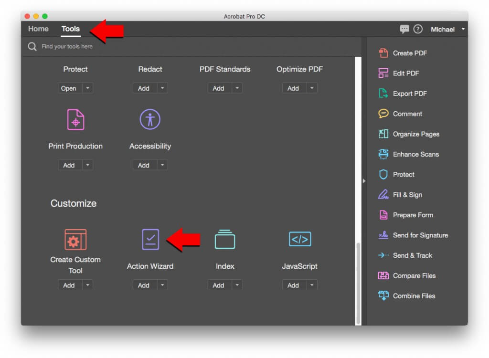Click Open under Protect
Viewport: 489px width, 358px height.
coord(70,88)
